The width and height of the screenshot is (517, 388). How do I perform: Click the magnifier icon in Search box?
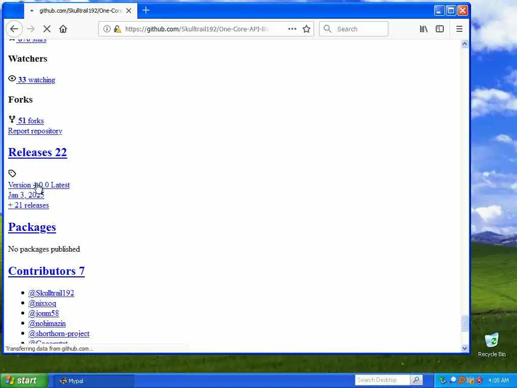click(327, 29)
